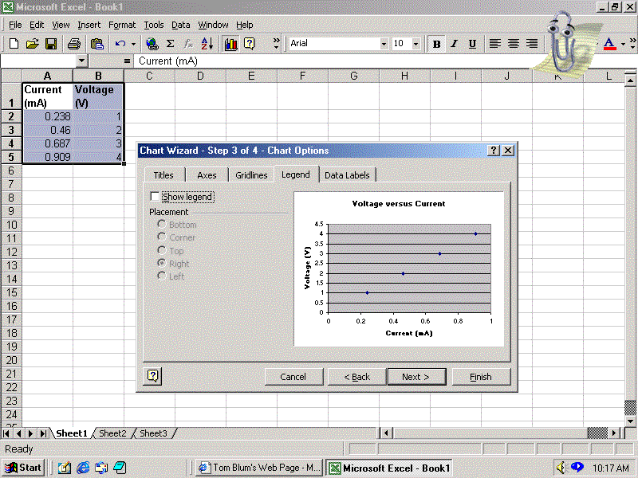
Task: Proceed with the Next button
Action: [x=416, y=377]
